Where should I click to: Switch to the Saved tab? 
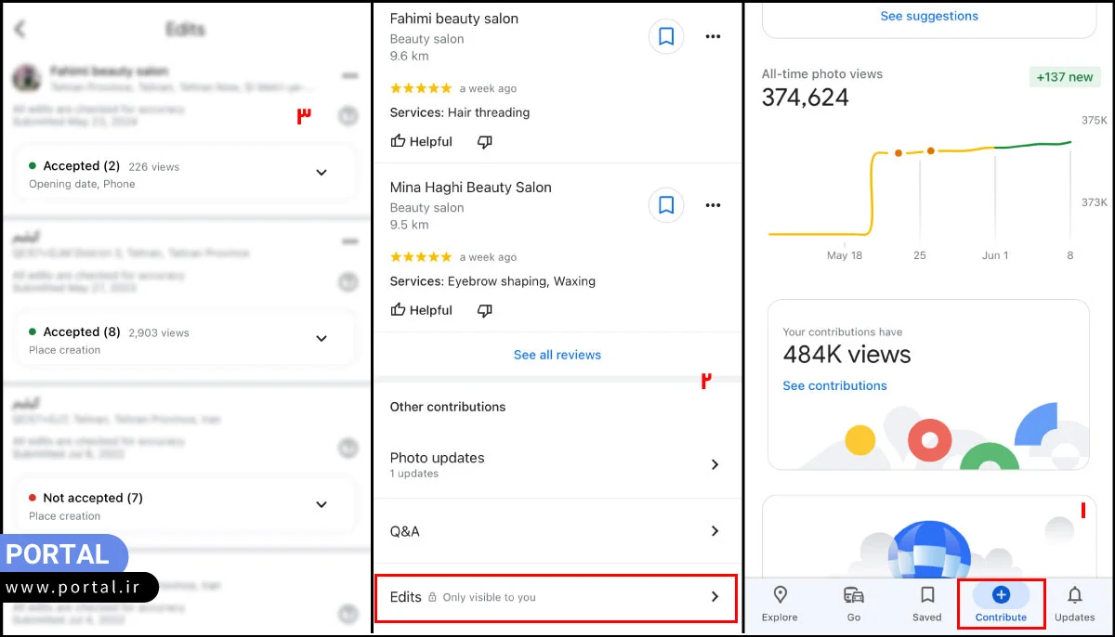tap(926, 604)
